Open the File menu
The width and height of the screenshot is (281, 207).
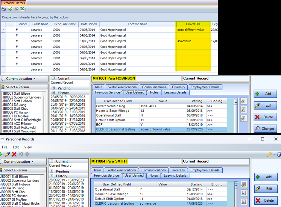coord(5,147)
